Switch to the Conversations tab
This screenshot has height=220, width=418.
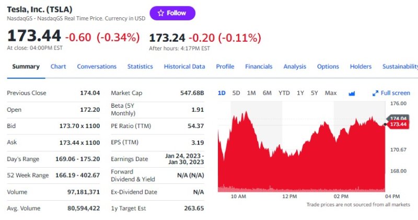click(97, 66)
